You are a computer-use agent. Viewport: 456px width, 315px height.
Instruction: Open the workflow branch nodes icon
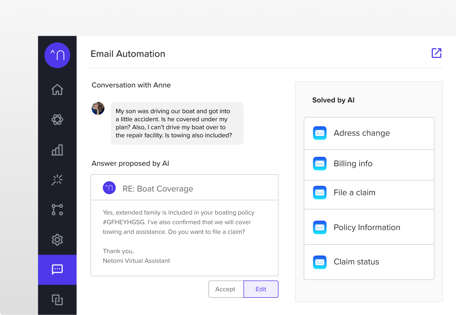pos(57,210)
